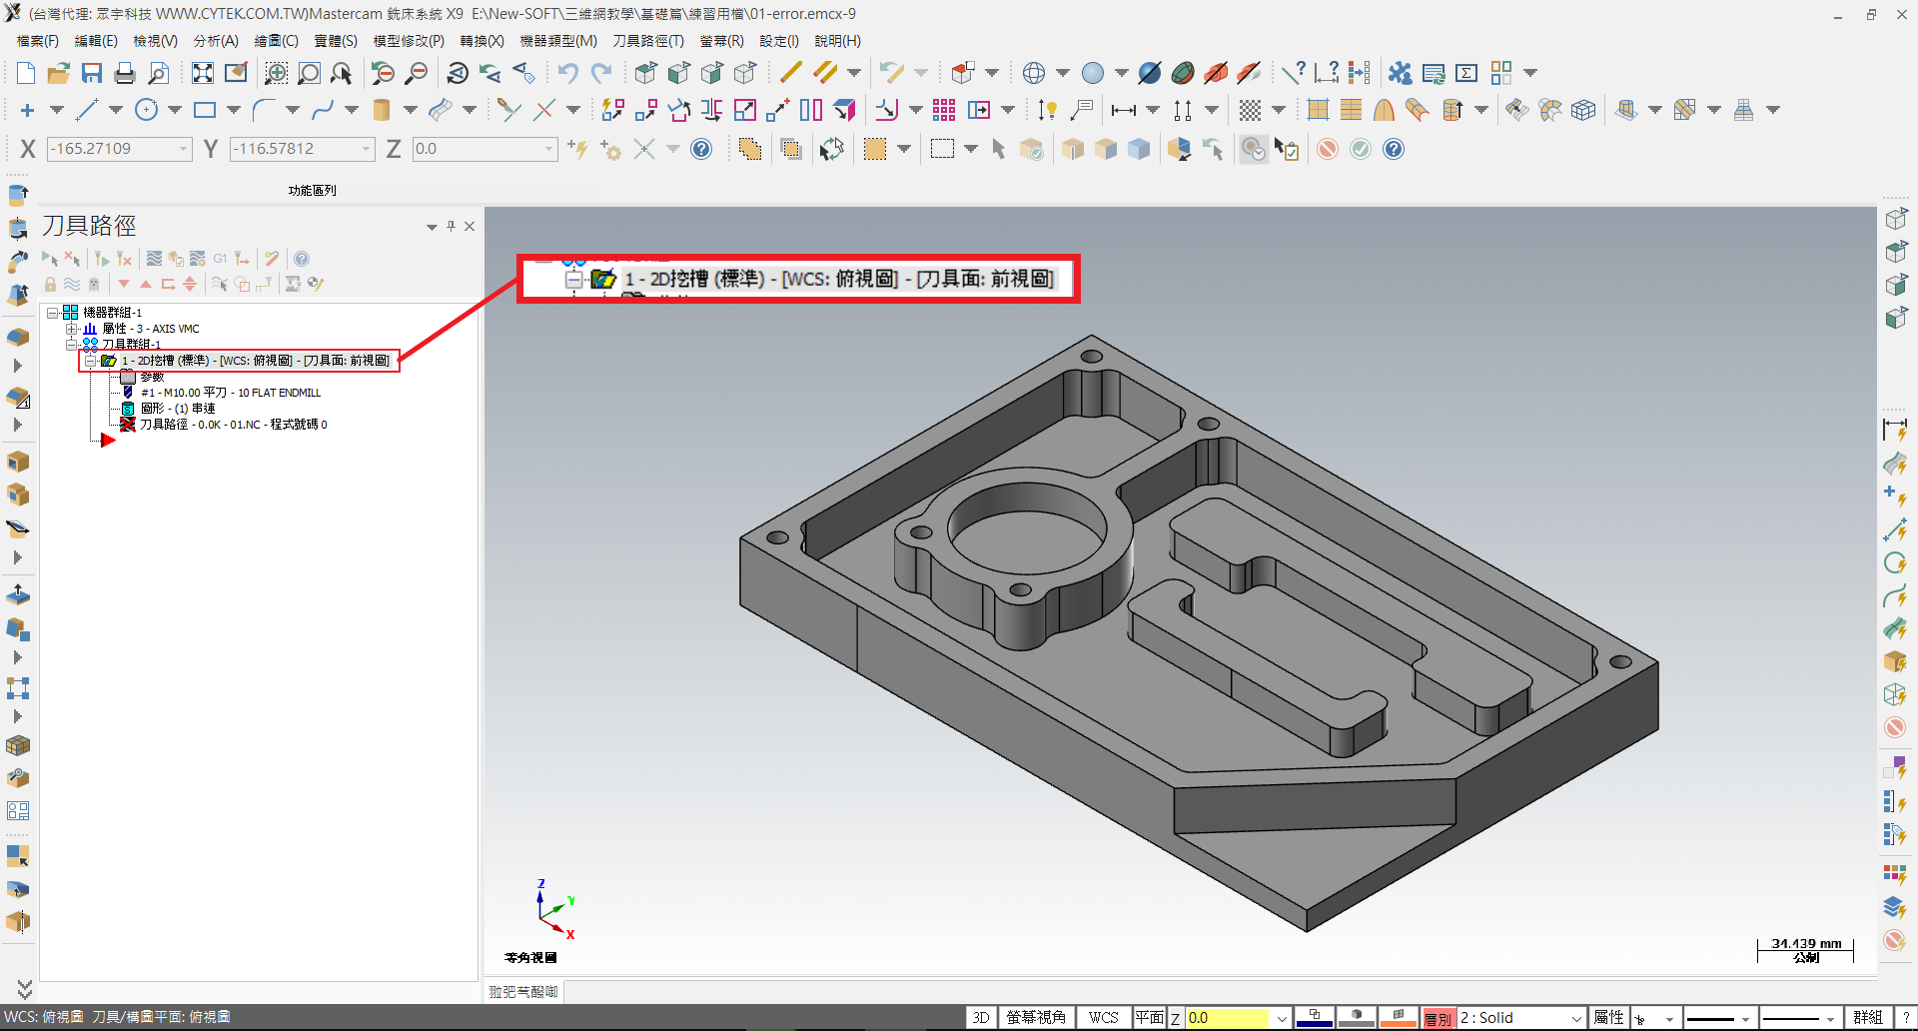Collapse the 1 - 2D挖槽 operation node
This screenshot has height=1031, width=1918.
(x=90, y=361)
